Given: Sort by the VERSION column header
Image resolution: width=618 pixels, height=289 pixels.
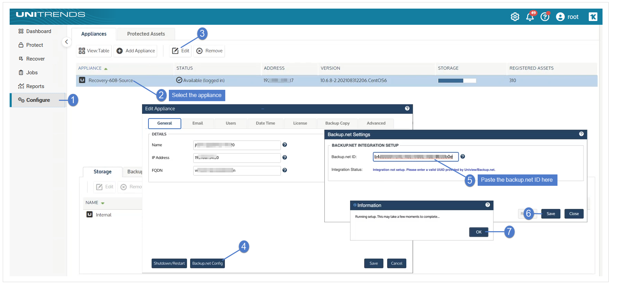Looking at the screenshot, I should pyautogui.click(x=330, y=68).
